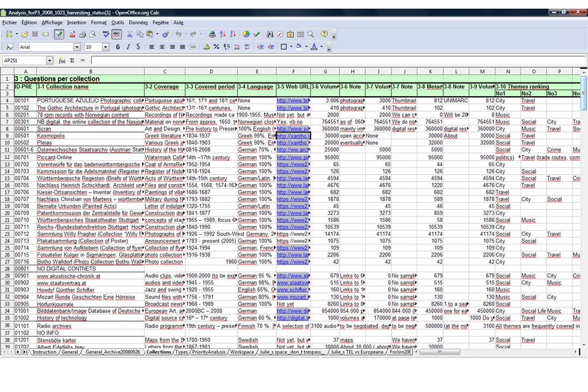Open the Données menu
Viewport: 588px width, 392px height.
tap(138, 22)
